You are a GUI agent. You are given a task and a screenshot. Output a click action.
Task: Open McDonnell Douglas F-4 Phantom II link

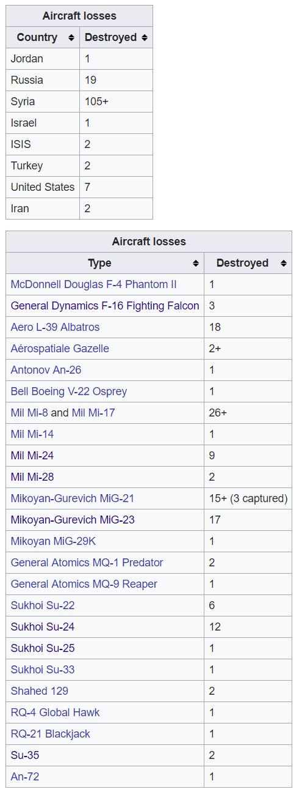[x=94, y=284]
